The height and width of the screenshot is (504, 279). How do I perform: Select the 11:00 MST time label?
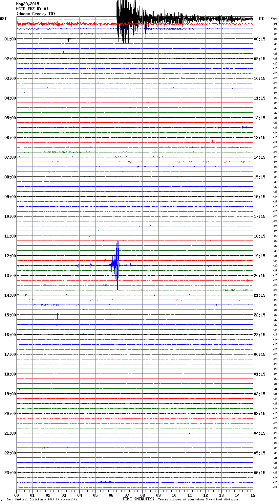10,236
